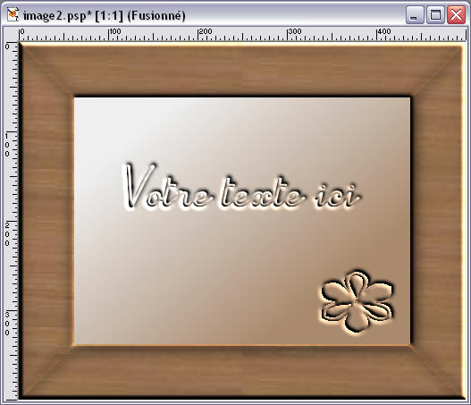
Task: Maximize the image2.psp window
Action: click(x=435, y=14)
